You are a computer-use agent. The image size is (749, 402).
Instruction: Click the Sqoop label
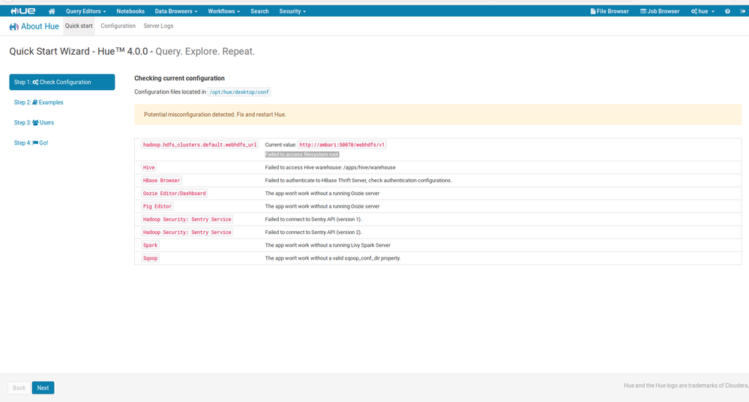[150, 258]
